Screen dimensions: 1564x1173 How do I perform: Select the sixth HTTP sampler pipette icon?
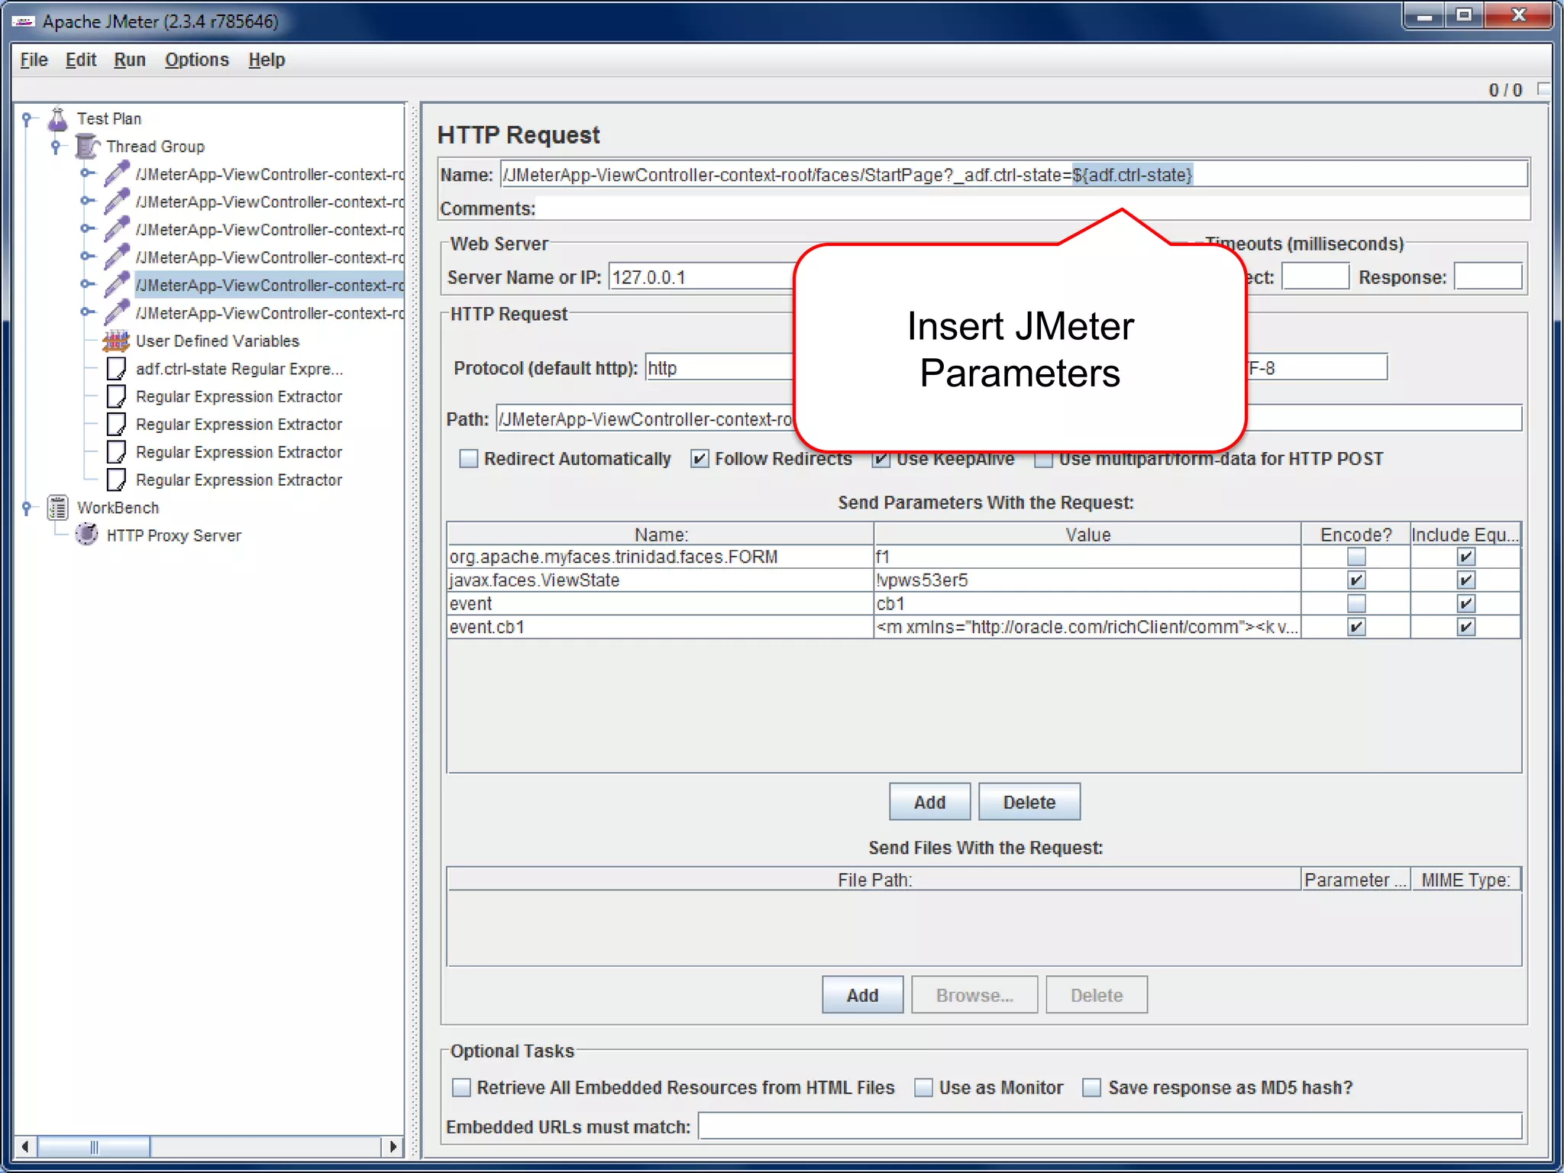click(117, 313)
